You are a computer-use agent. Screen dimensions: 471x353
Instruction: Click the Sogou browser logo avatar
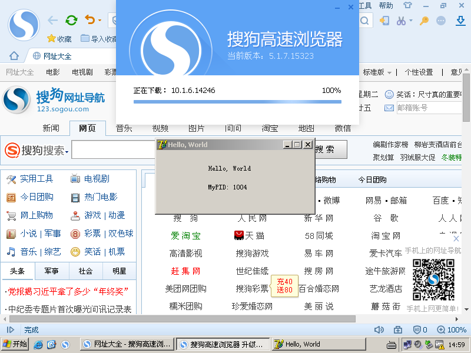coord(24,25)
